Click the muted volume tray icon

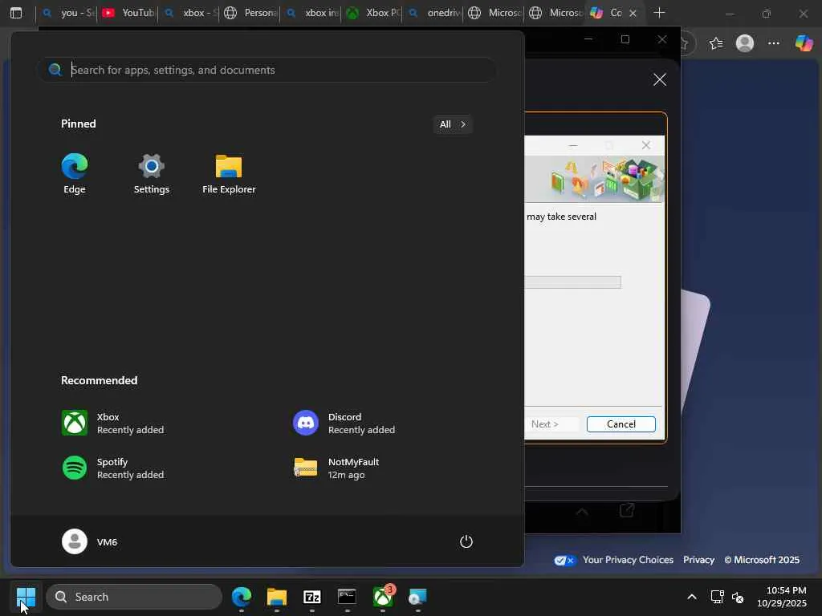point(738,597)
